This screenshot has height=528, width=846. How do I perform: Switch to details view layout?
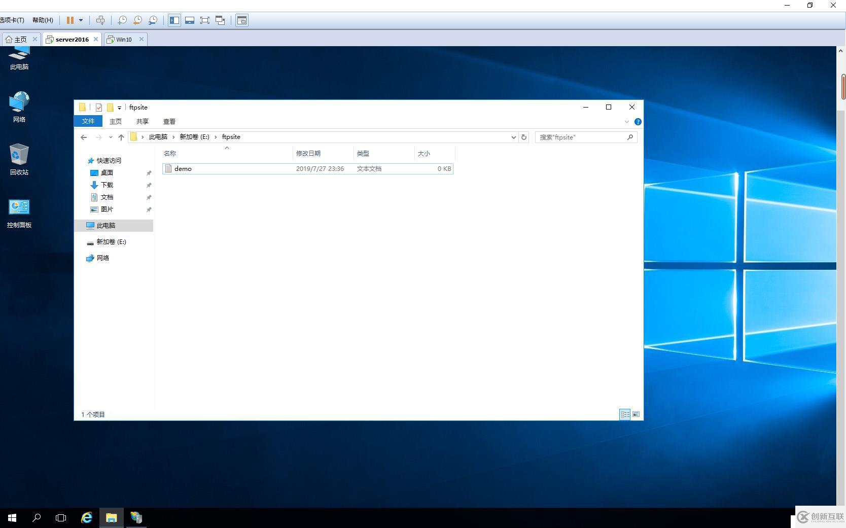coord(625,414)
